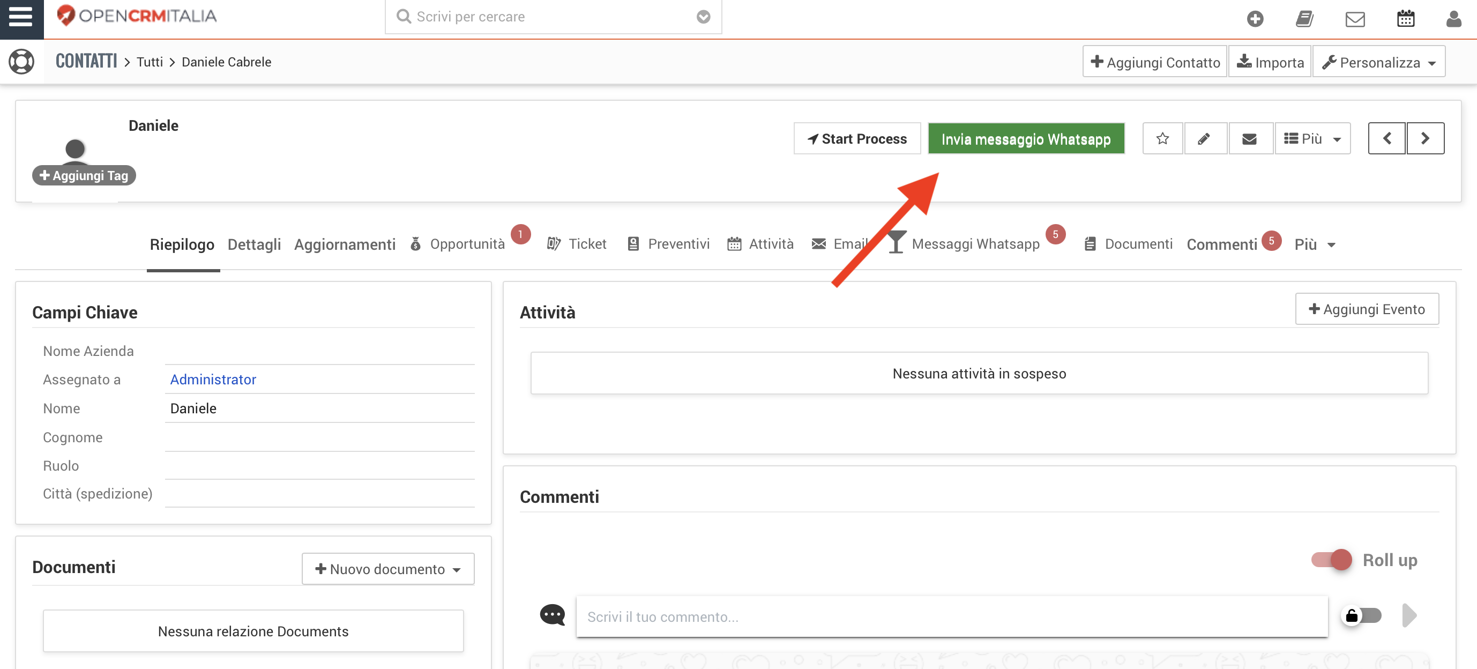This screenshot has height=669, width=1477.
Task: Click the Tutti breadcrumb link
Action: click(150, 62)
